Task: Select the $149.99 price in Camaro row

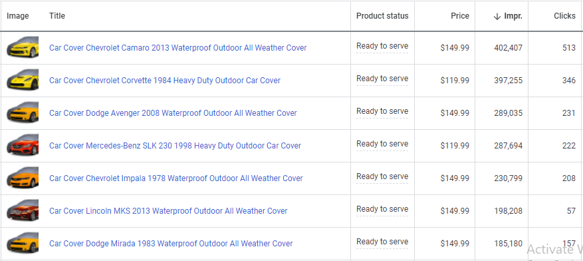Action: (455, 48)
